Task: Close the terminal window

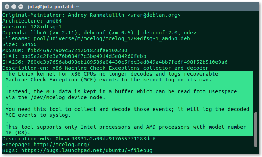Action: point(7,7)
